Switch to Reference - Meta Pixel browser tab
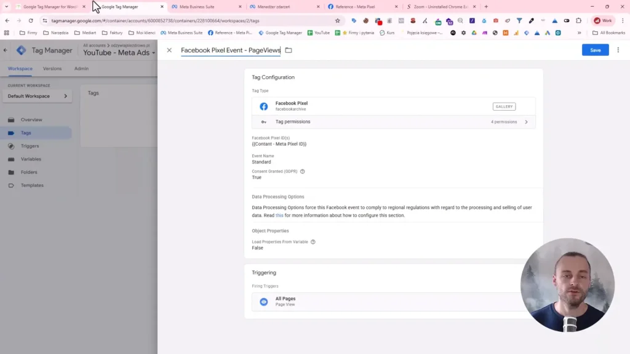630x354 pixels. pyautogui.click(x=362, y=7)
